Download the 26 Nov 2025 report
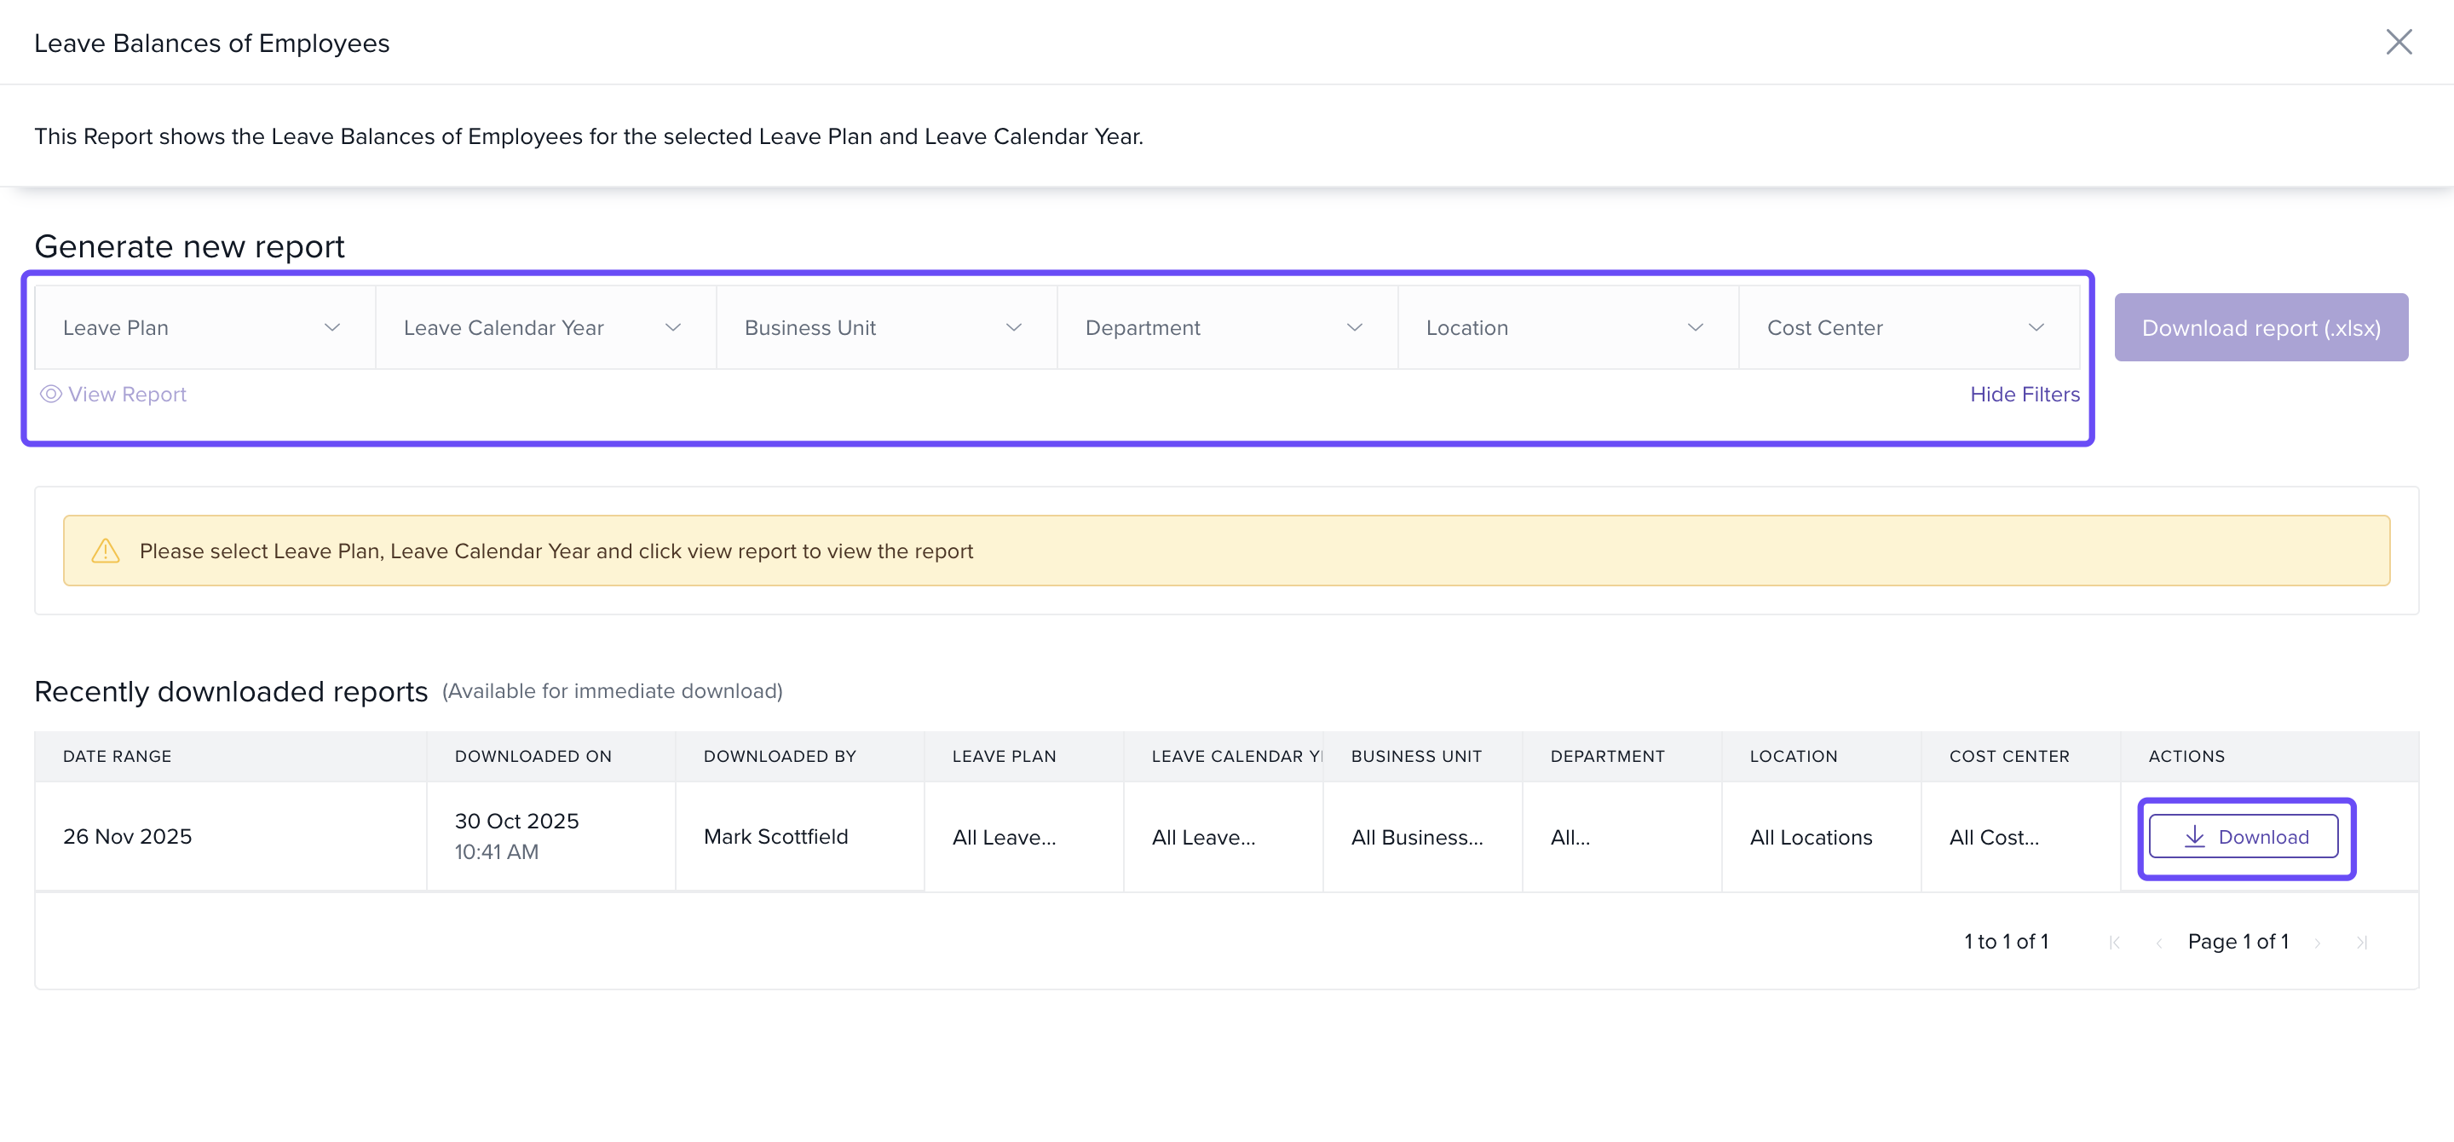 [2244, 836]
